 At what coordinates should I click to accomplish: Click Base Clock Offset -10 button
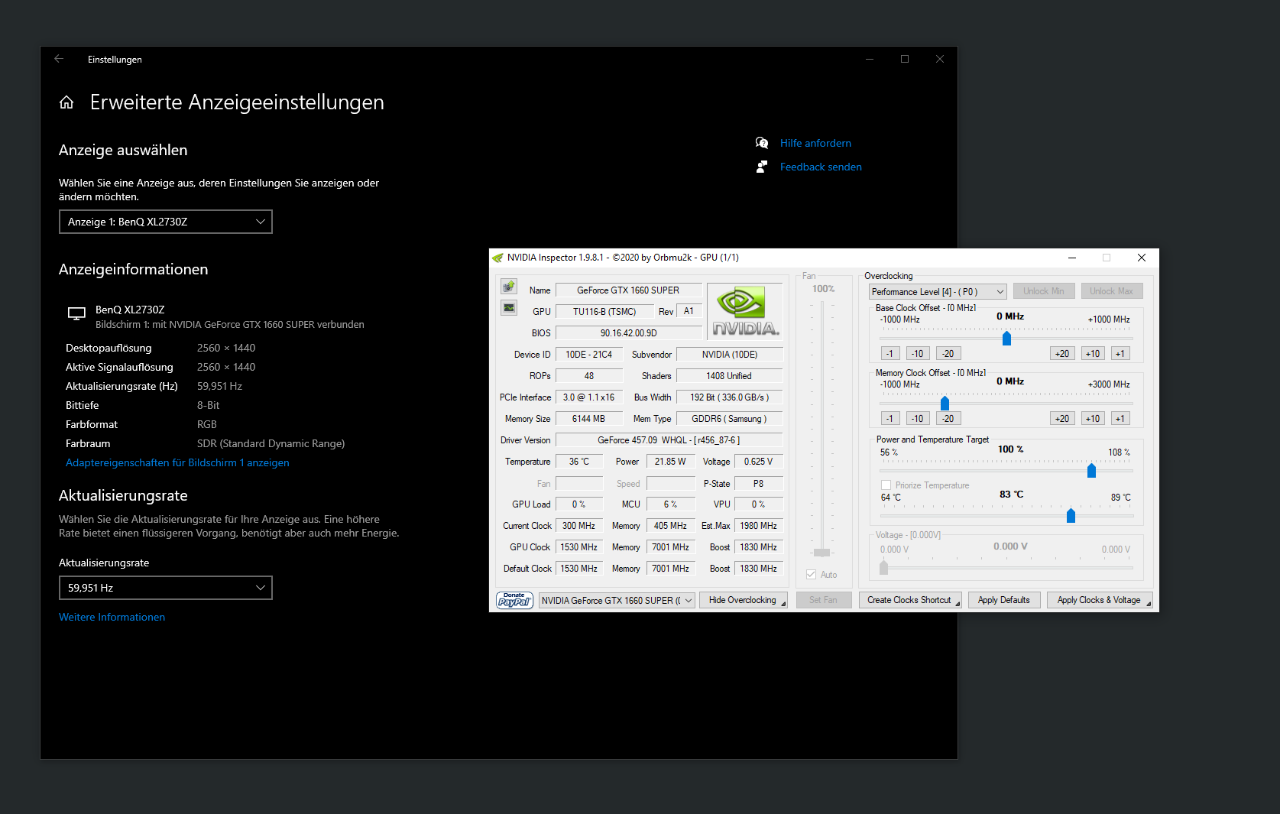[918, 353]
